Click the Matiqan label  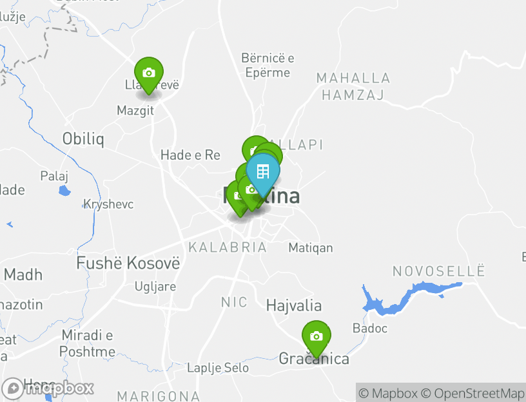(x=311, y=248)
